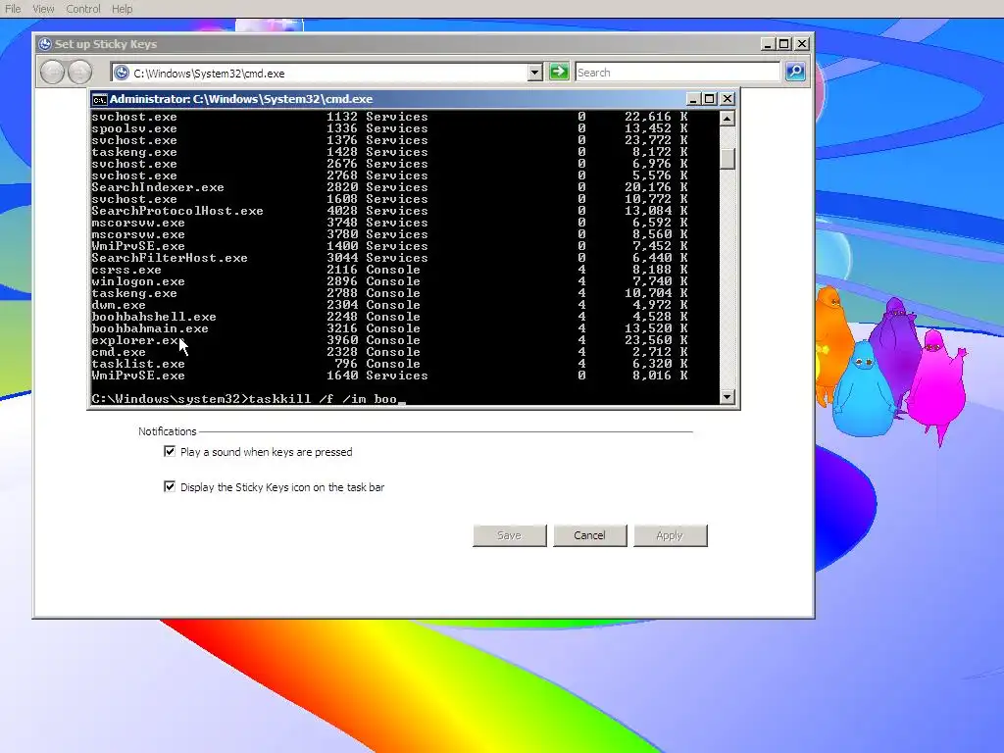Click the address bar with C:\Windows\System32\cmd.exe
The width and height of the screenshot is (1004, 753).
coord(326,73)
